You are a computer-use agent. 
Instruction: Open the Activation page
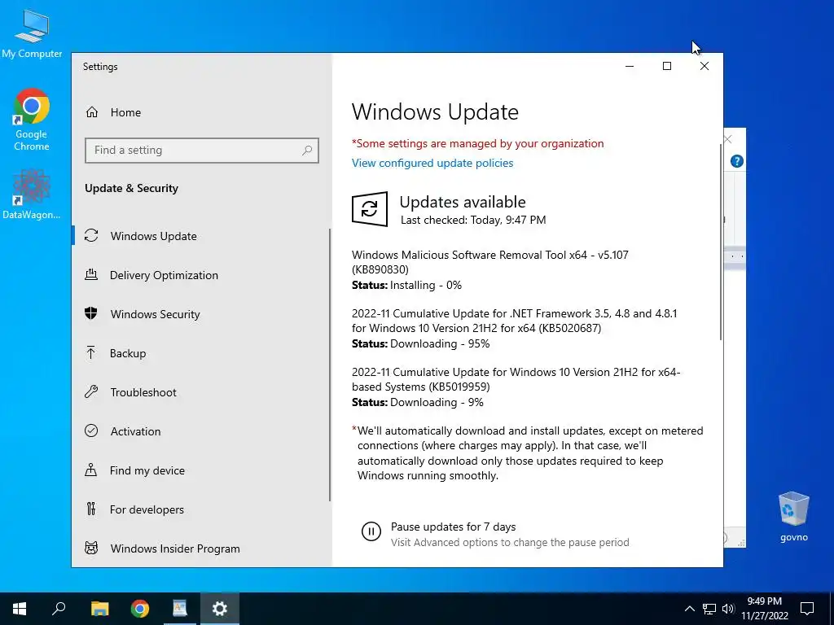tap(201, 431)
